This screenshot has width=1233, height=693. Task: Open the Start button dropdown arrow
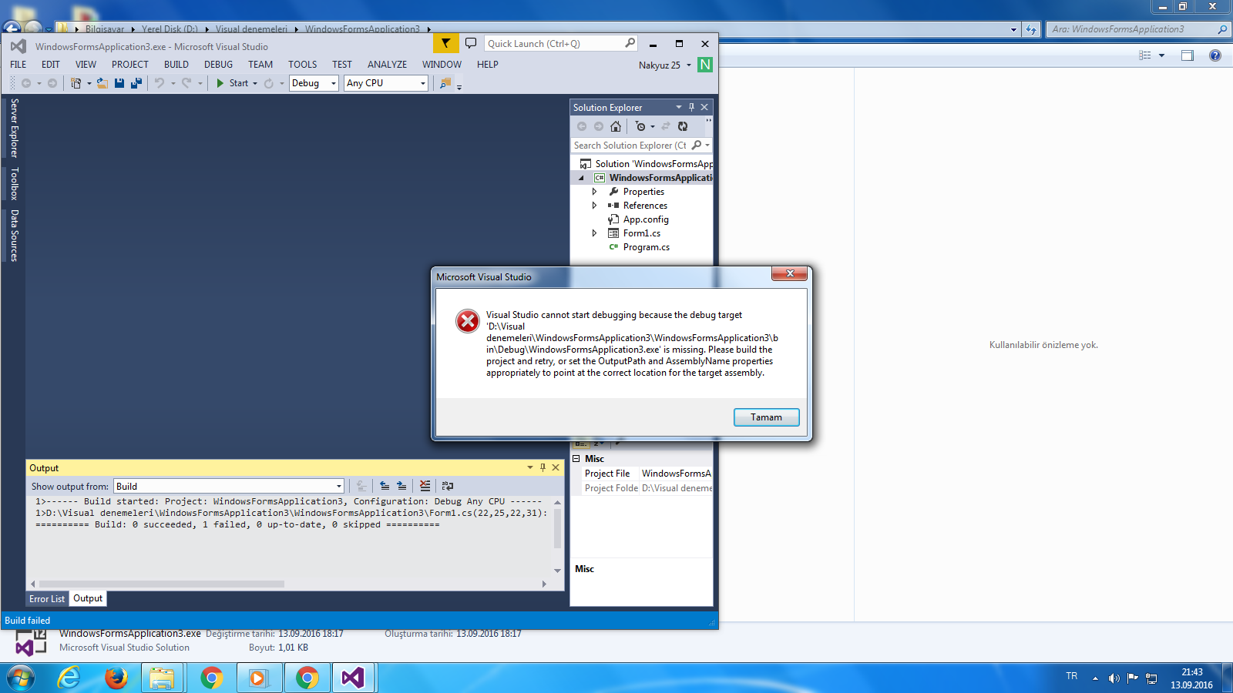click(x=255, y=83)
